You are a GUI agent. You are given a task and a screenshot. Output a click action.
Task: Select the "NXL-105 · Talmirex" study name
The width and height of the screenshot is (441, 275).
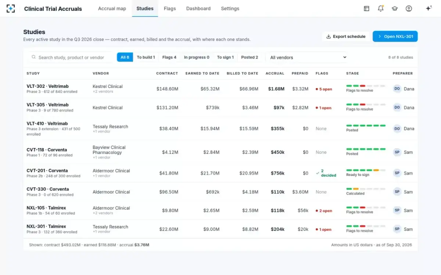(46, 208)
